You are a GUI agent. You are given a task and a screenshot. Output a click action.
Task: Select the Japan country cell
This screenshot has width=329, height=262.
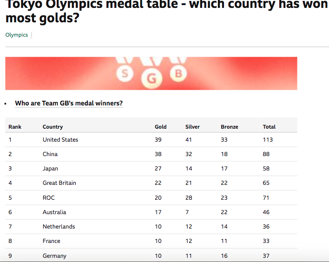pyautogui.click(x=50, y=169)
